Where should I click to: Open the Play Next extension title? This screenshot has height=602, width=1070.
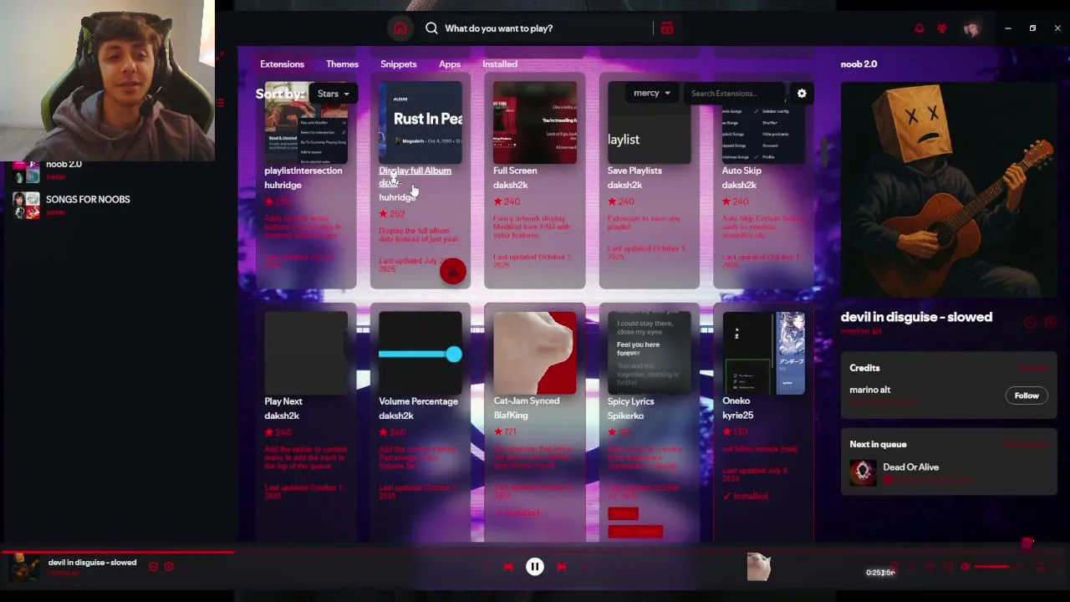pos(283,401)
